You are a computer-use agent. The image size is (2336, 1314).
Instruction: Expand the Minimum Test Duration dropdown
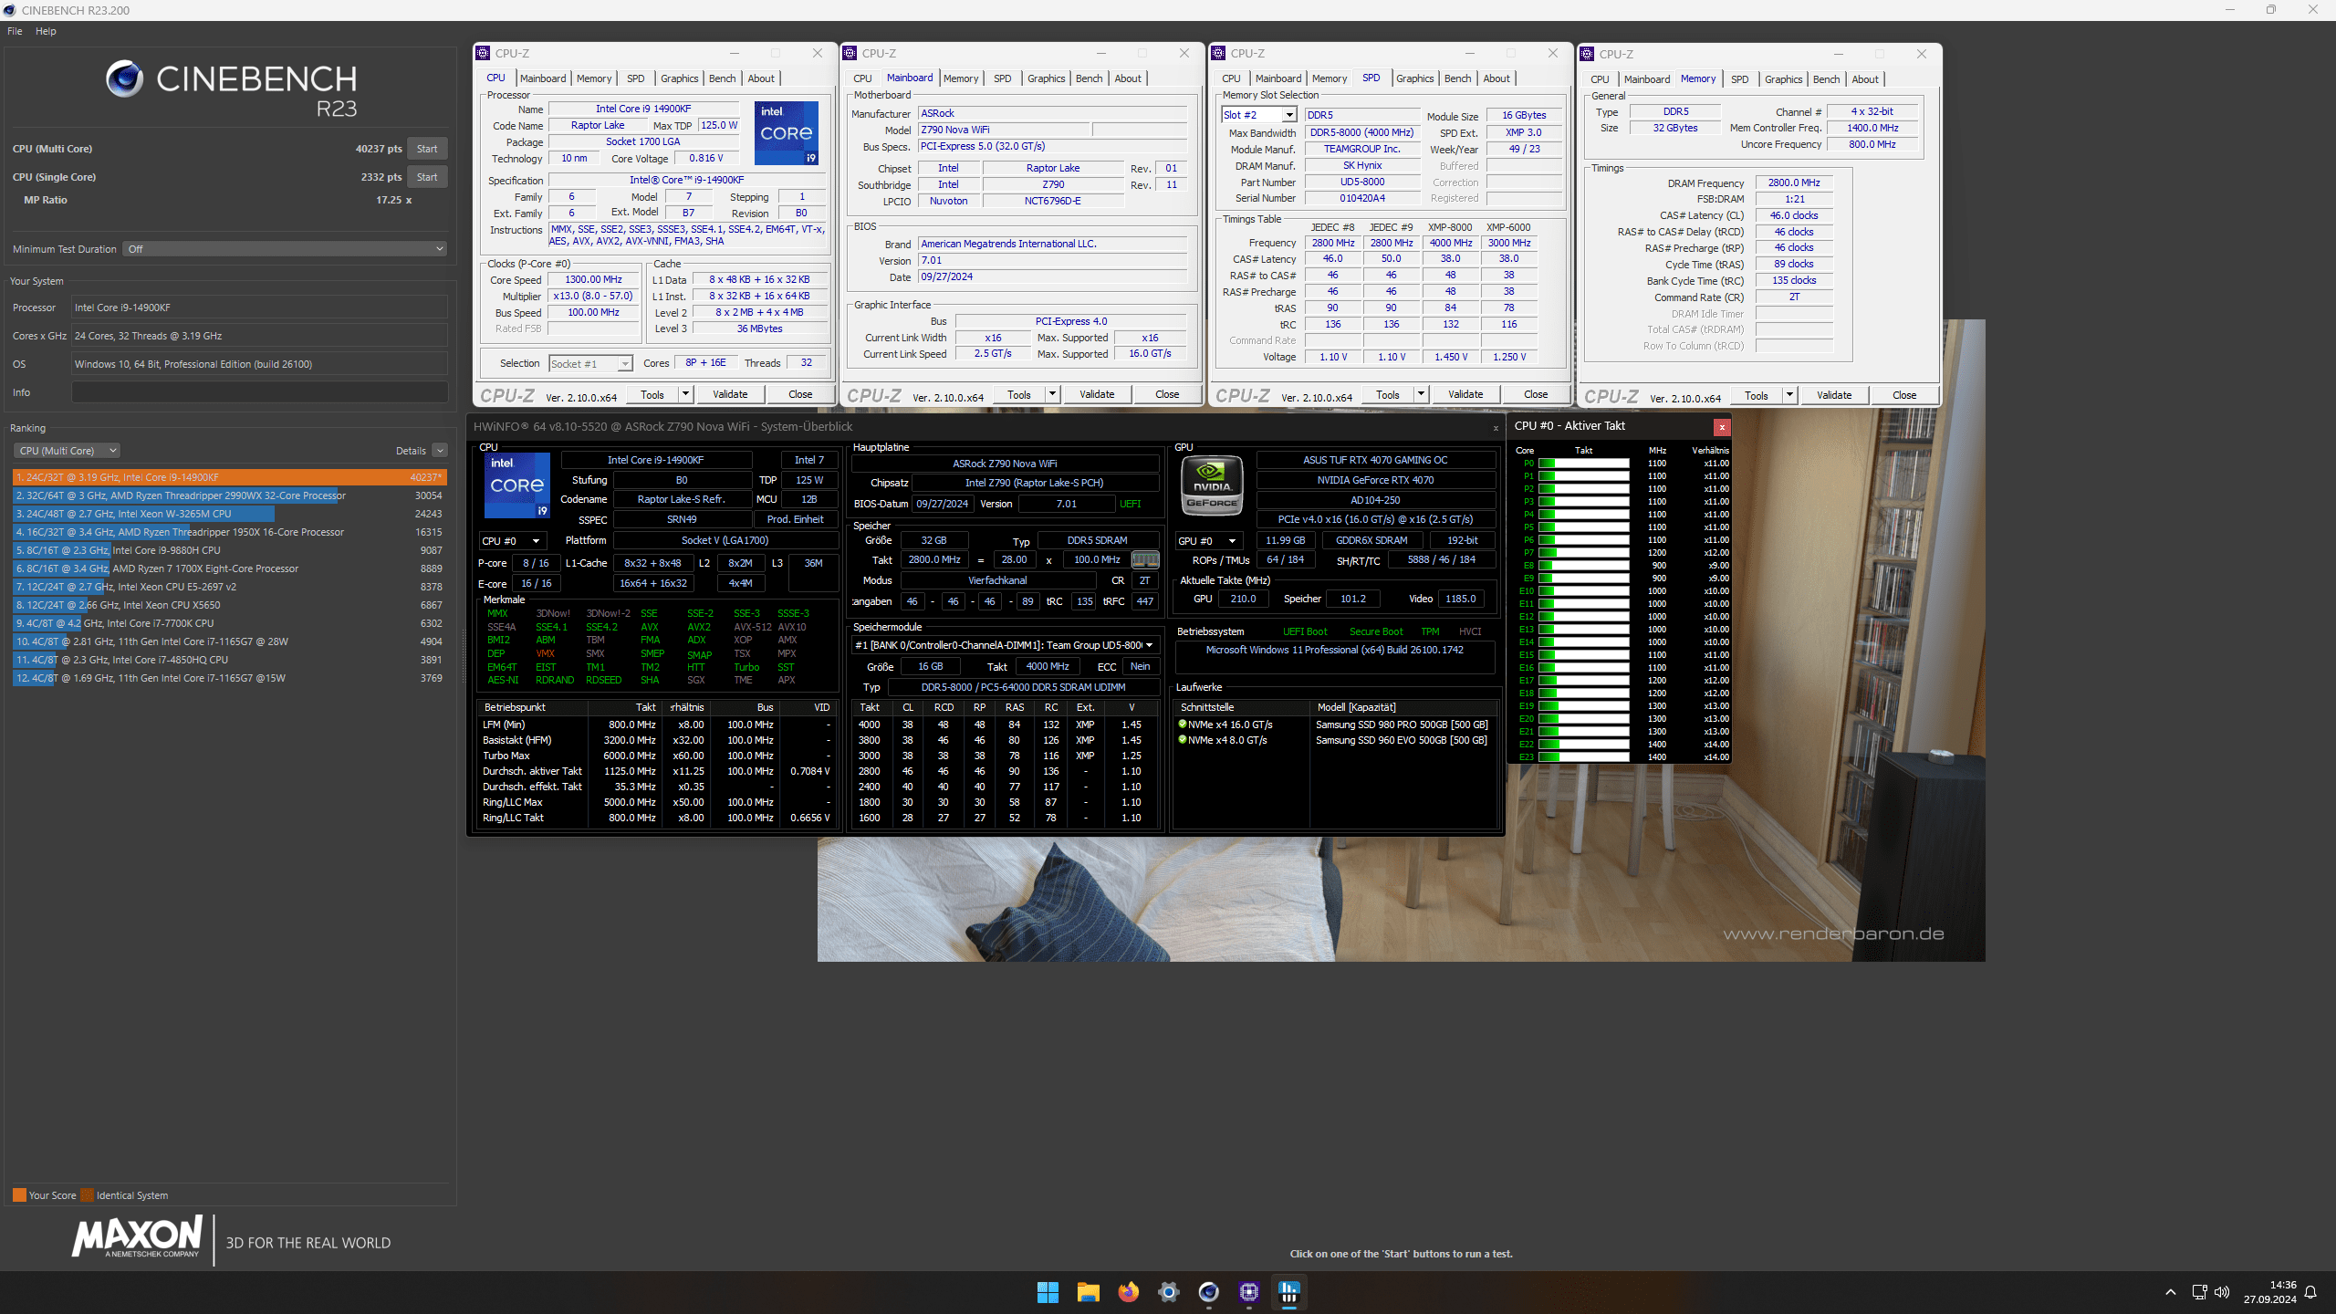(x=284, y=248)
